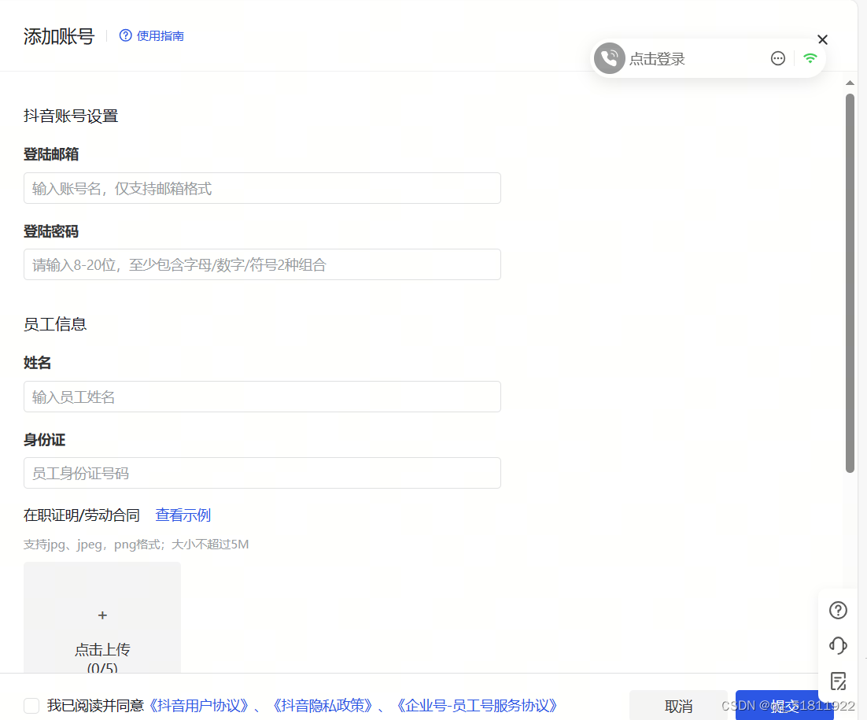Open the 查看示例 example link
The height and width of the screenshot is (720, 867).
[183, 515]
